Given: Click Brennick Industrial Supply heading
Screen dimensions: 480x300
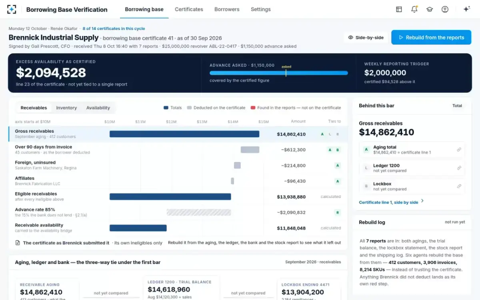Looking at the screenshot, I should pos(54,38).
